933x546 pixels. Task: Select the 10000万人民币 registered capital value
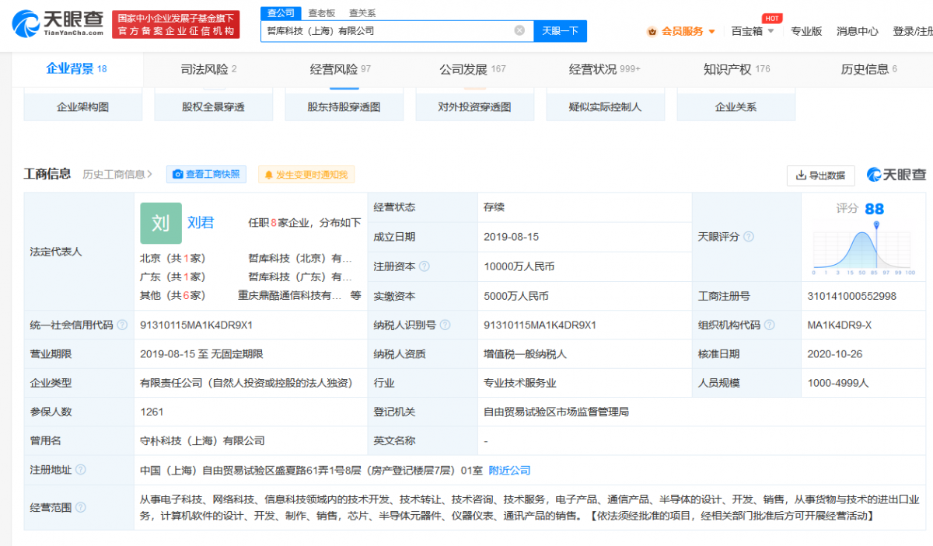519,266
